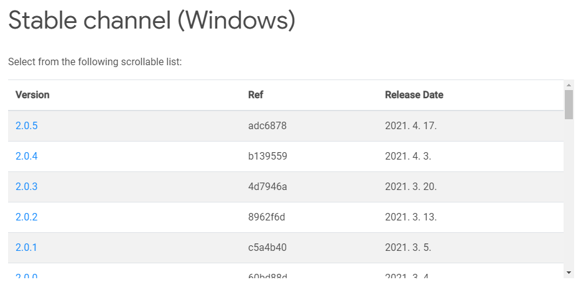581x290 pixels.
Task: Click the Stable channel (Windows) heading
Action: pyautogui.click(x=152, y=20)
